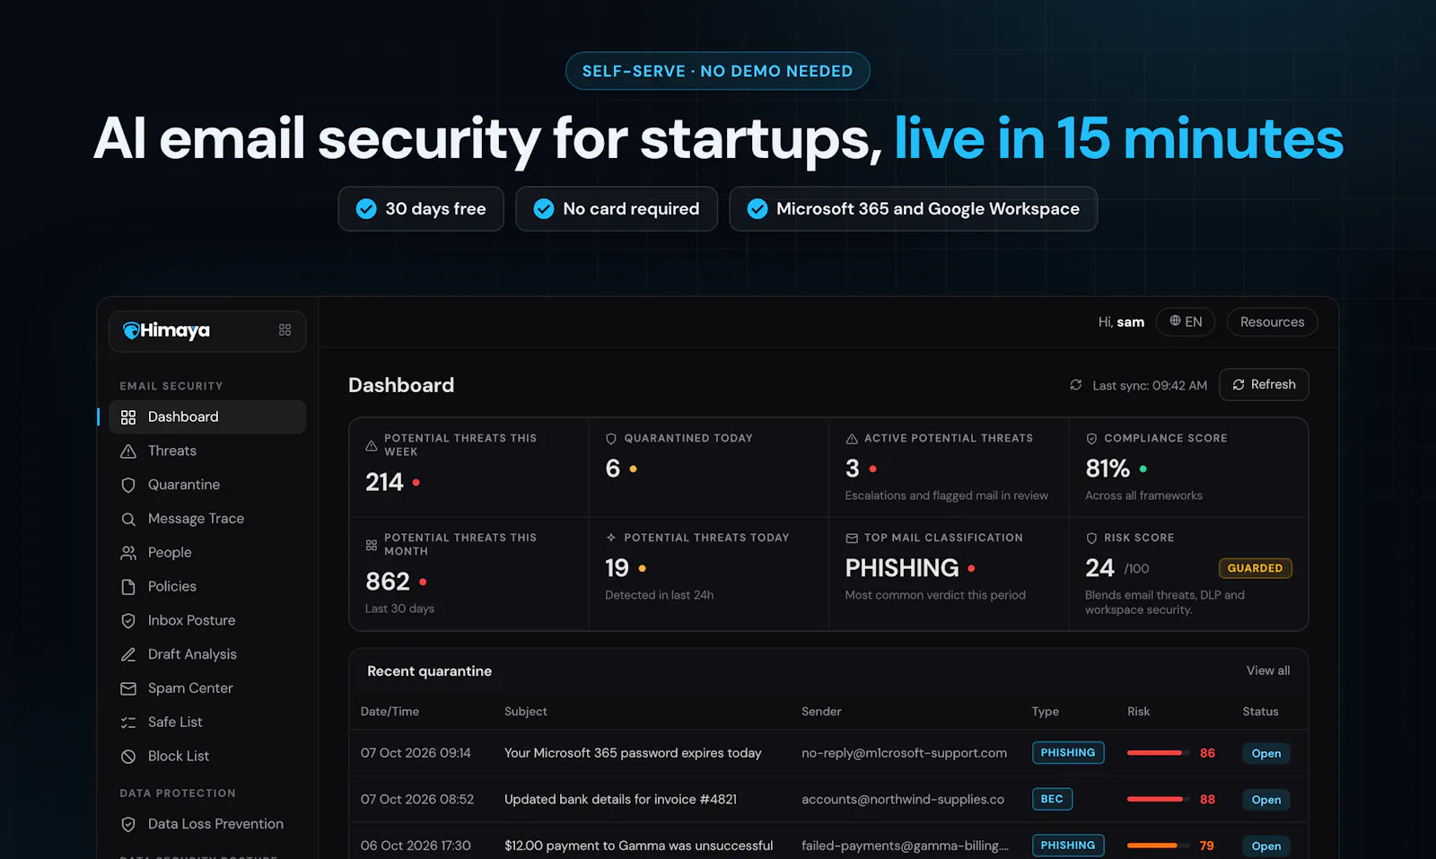This screenshot has width=1436, height=859.
Task: Click the Dashboard grid icon in sidebar
Action: coord(128,417)
